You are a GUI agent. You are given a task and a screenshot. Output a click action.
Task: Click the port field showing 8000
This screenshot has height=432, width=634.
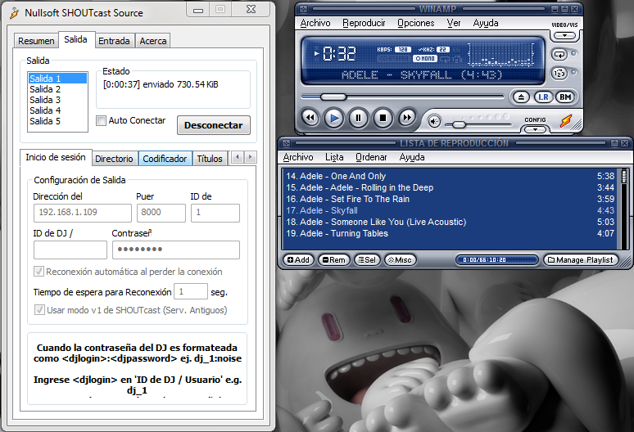[161, 213]
